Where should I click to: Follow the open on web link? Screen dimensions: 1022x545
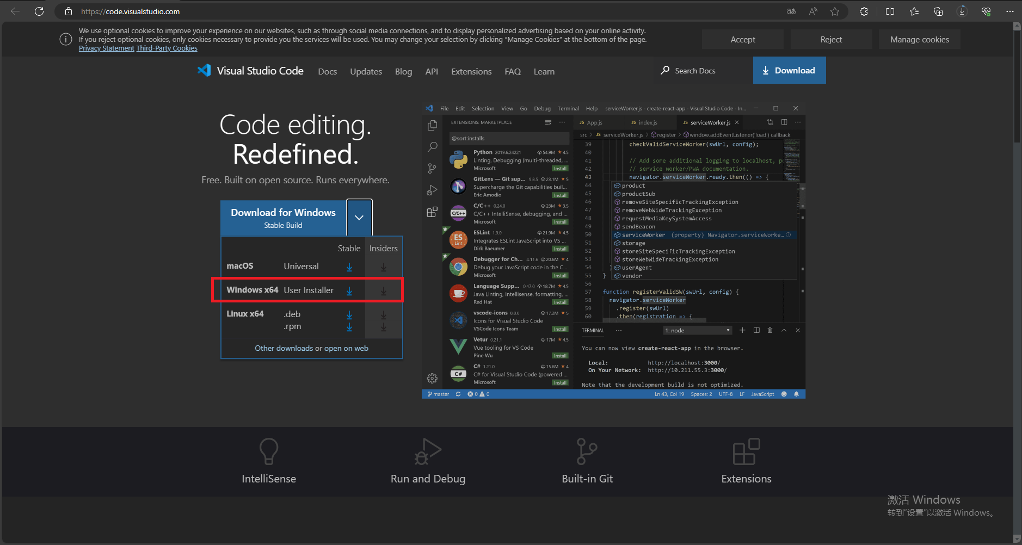point(346,348)
